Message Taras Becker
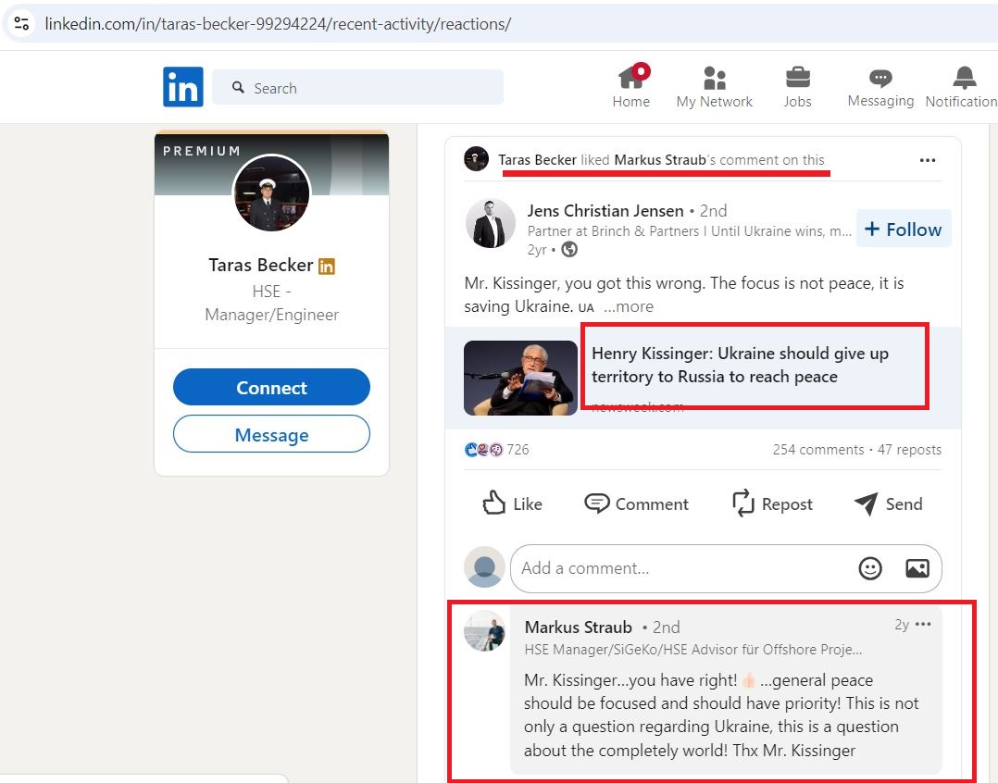This screenshot has width=998, height=783. (x=272, y=434)
